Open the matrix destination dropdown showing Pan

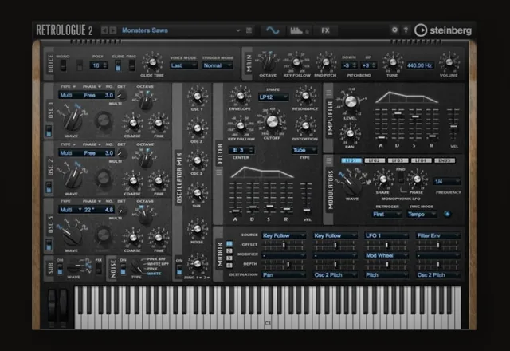tap(284, 275)
